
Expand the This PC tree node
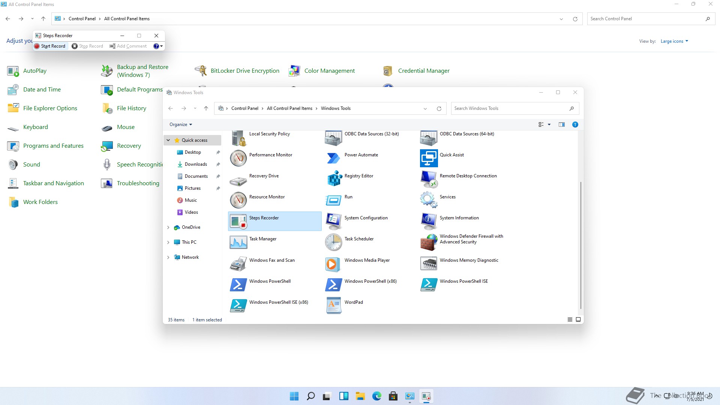168,242
